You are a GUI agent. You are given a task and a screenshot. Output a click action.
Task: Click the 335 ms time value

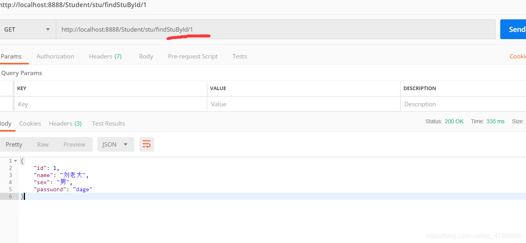click(x=496, y=121)
